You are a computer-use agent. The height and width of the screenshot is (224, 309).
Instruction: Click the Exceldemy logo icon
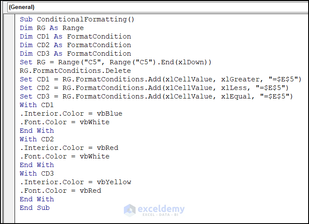[129, 210]
